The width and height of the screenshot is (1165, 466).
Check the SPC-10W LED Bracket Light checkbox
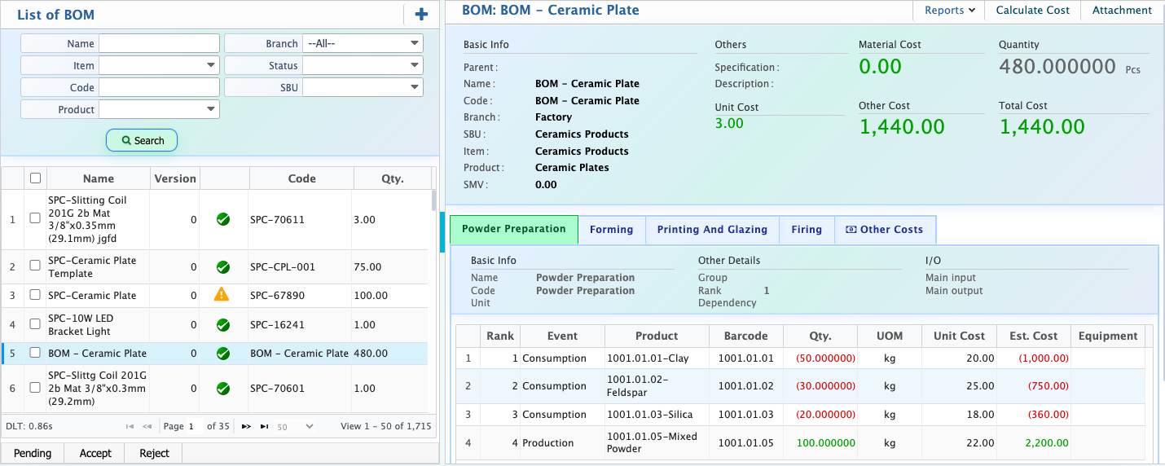tap(35, 323)
